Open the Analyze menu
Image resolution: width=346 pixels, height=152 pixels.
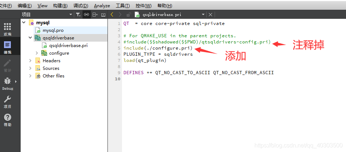click(102, 6)
